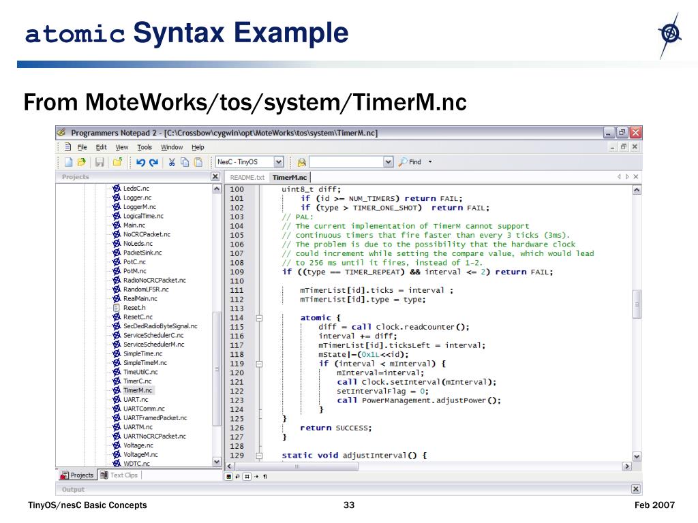Open the Window menu
This screenshot has width=698, height=523.
[x=172, y=147]
